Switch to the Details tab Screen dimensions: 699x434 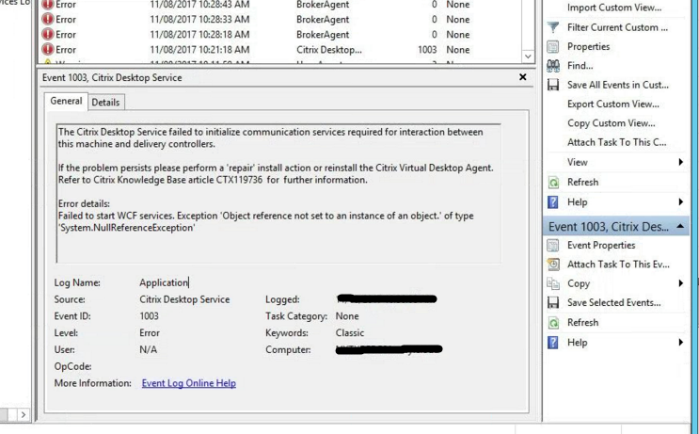(x=105, y=102)
